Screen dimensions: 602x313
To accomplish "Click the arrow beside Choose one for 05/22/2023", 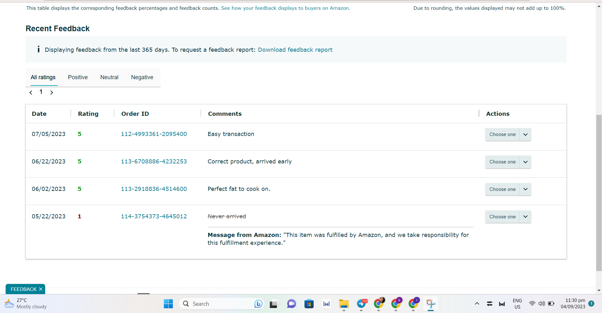I will click(x=525, y=217).
